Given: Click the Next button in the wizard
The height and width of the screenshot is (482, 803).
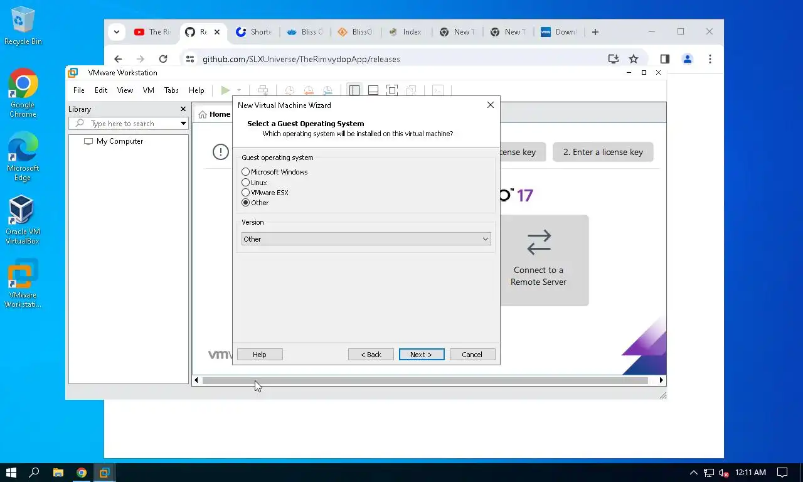Looking at the screenshot, I should (x=422, y=355).
